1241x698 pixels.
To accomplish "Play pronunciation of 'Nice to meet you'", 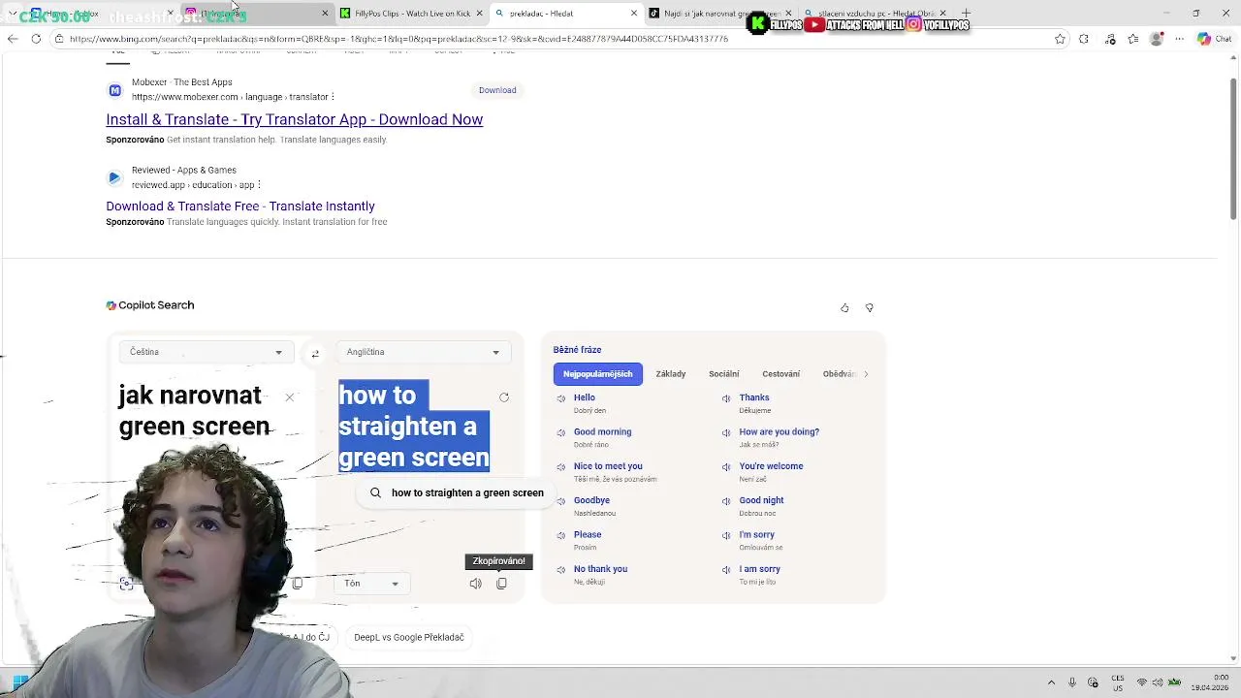I will click(560, 467).
